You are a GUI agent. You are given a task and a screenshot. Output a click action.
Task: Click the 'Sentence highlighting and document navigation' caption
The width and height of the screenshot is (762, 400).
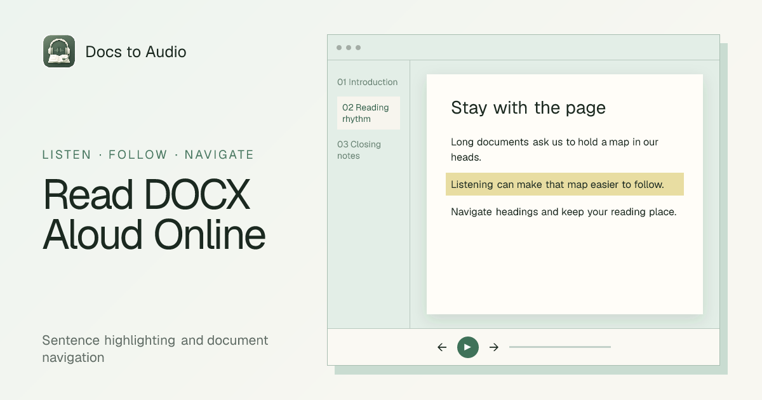[x=156, y=349]
